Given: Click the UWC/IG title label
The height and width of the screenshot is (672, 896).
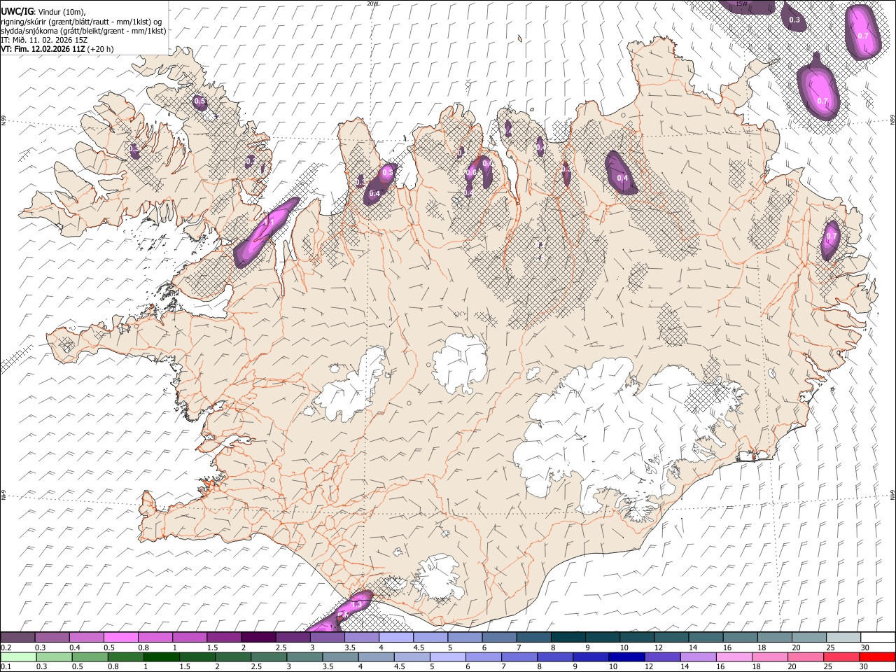Looking at the screenshot, I should [x=16, y=11].
